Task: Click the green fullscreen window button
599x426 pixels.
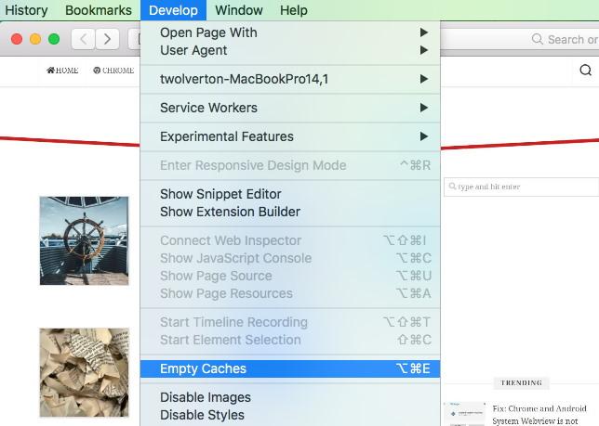Action: (x=54, y=39)
